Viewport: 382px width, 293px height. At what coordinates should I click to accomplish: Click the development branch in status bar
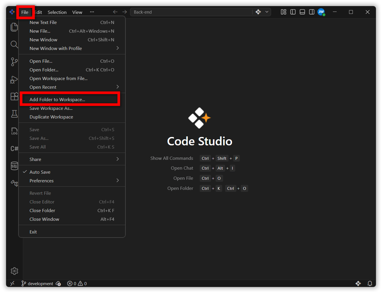(x=37, y=283)
